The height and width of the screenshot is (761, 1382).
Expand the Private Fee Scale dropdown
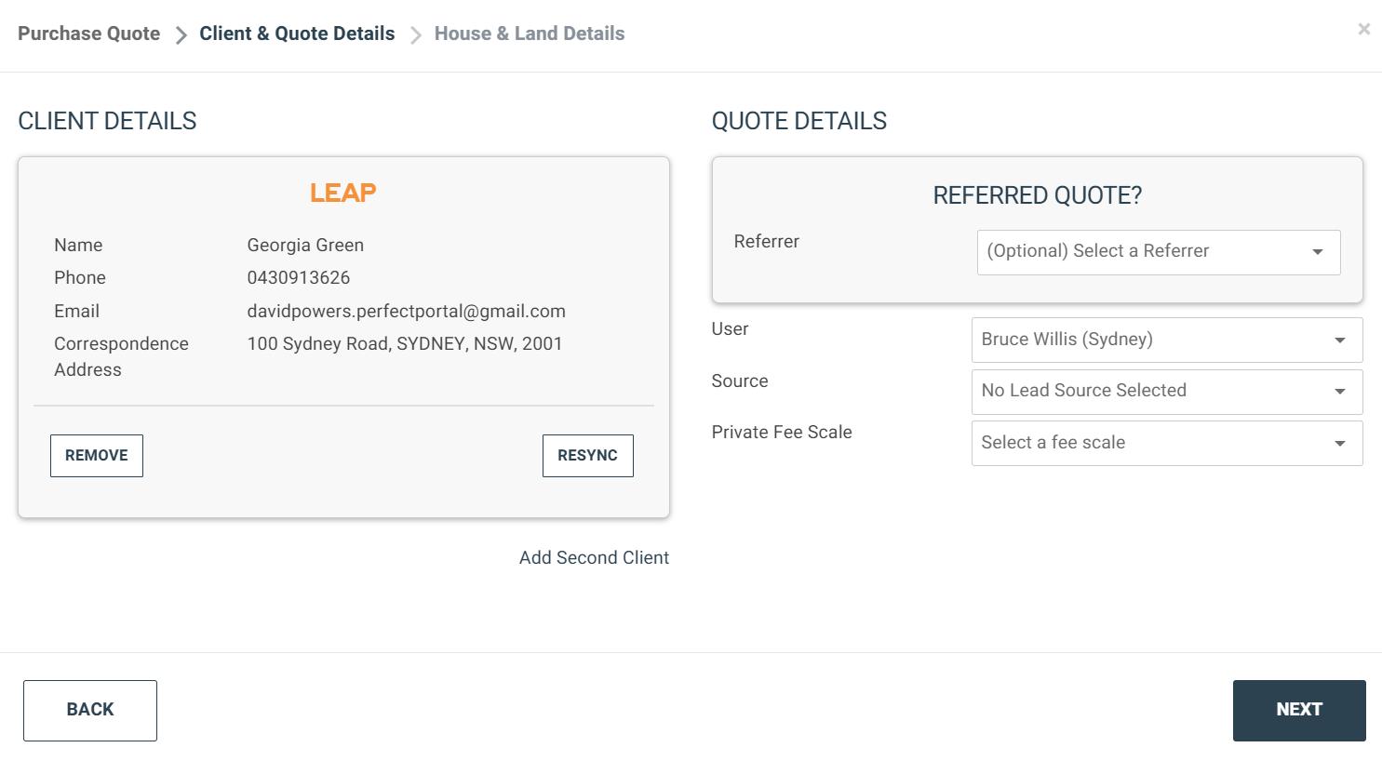click(x=1167, y=443)
